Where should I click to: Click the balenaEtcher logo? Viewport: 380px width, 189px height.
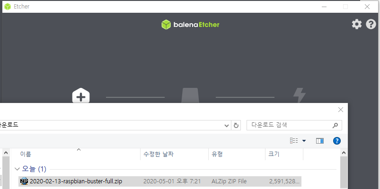[190, 25]
